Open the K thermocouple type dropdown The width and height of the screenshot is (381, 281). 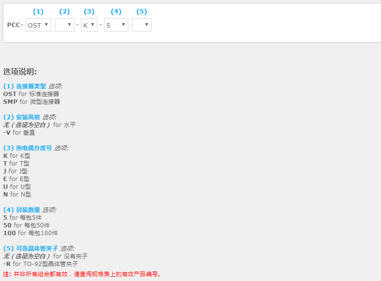[x=89, y=25]
